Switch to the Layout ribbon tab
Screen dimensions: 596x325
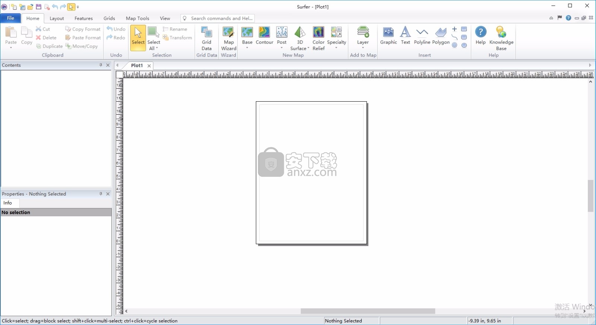coord(57,18)
